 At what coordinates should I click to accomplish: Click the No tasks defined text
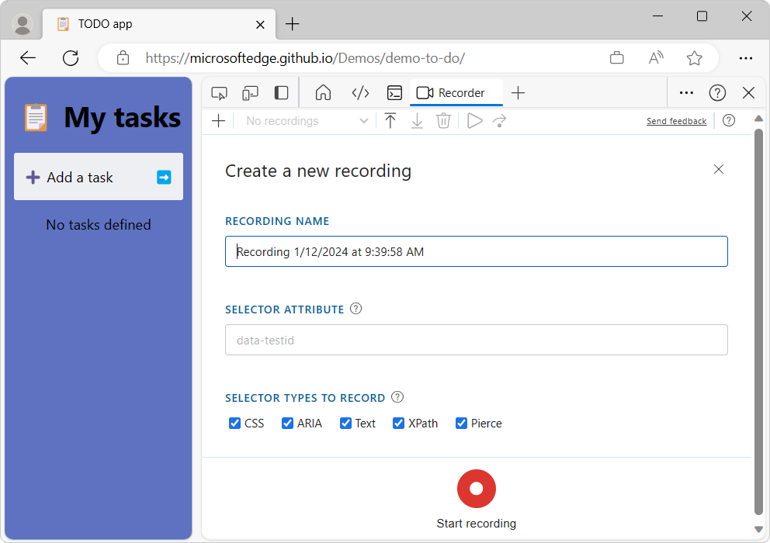(x=99, y=225)
